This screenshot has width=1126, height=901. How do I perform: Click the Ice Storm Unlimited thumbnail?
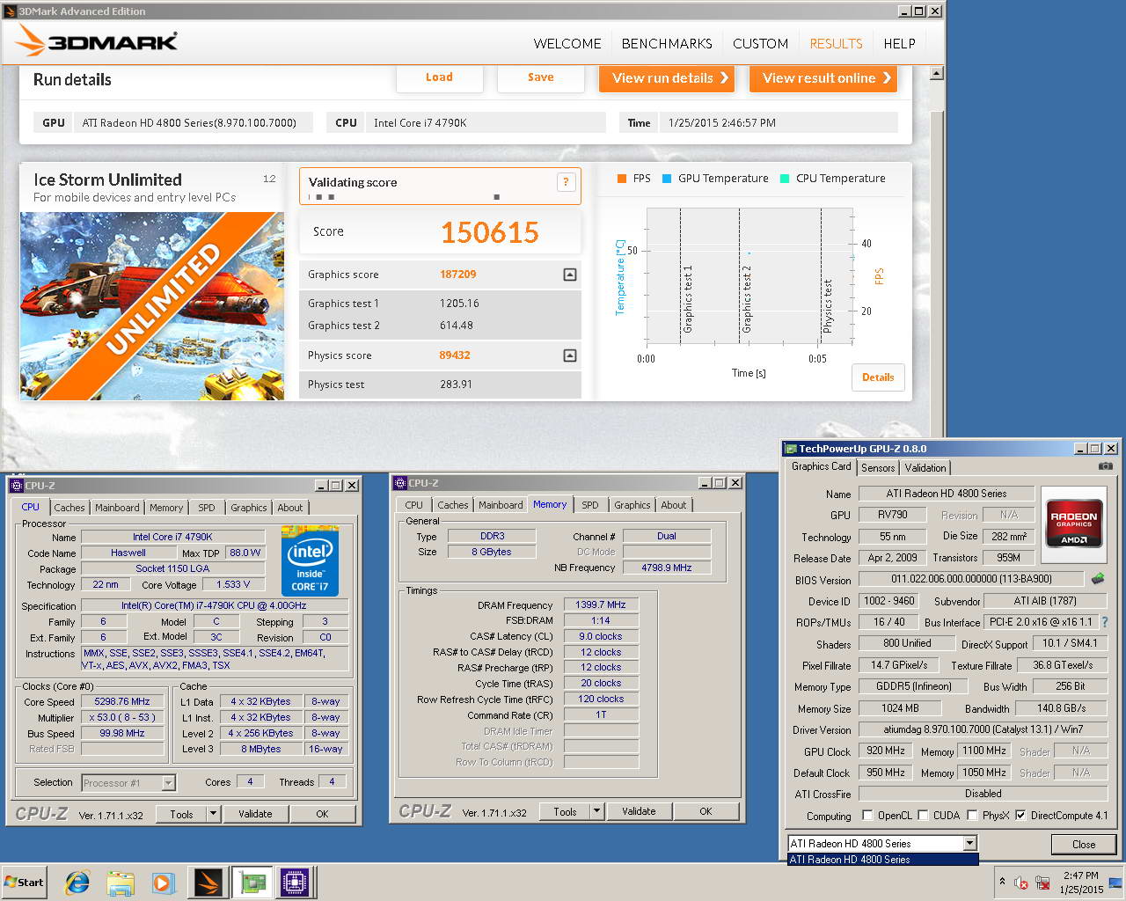click(x=152, y=306)
